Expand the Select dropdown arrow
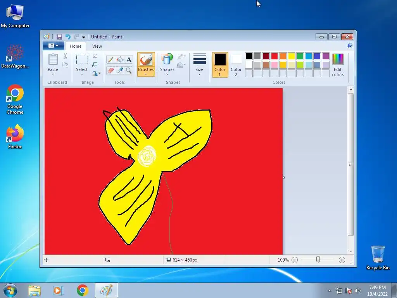397x298 pixels. click(82, 74)
